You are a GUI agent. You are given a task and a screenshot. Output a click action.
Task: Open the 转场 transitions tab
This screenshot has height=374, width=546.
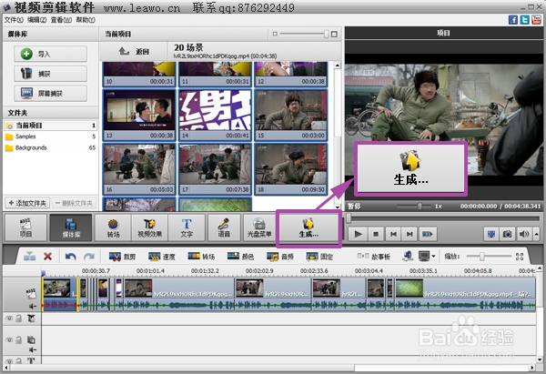pos(113,227)
